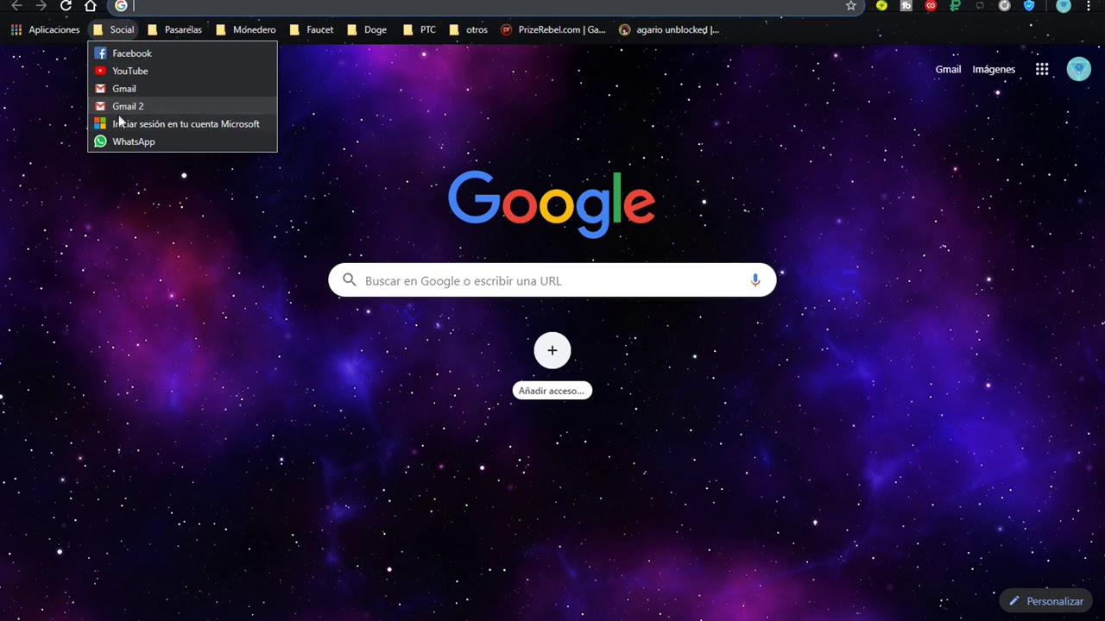Select YouTube in the Social menu

[x=182, y=71]
